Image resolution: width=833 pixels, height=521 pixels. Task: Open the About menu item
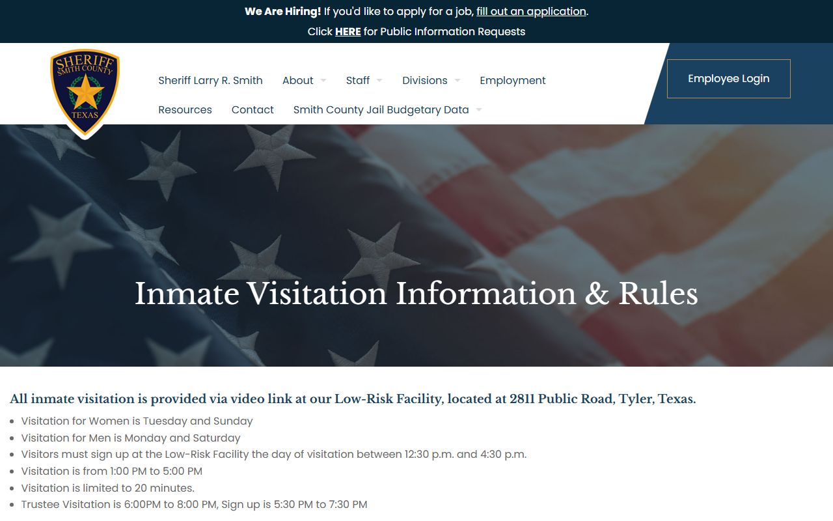point(297,80)
